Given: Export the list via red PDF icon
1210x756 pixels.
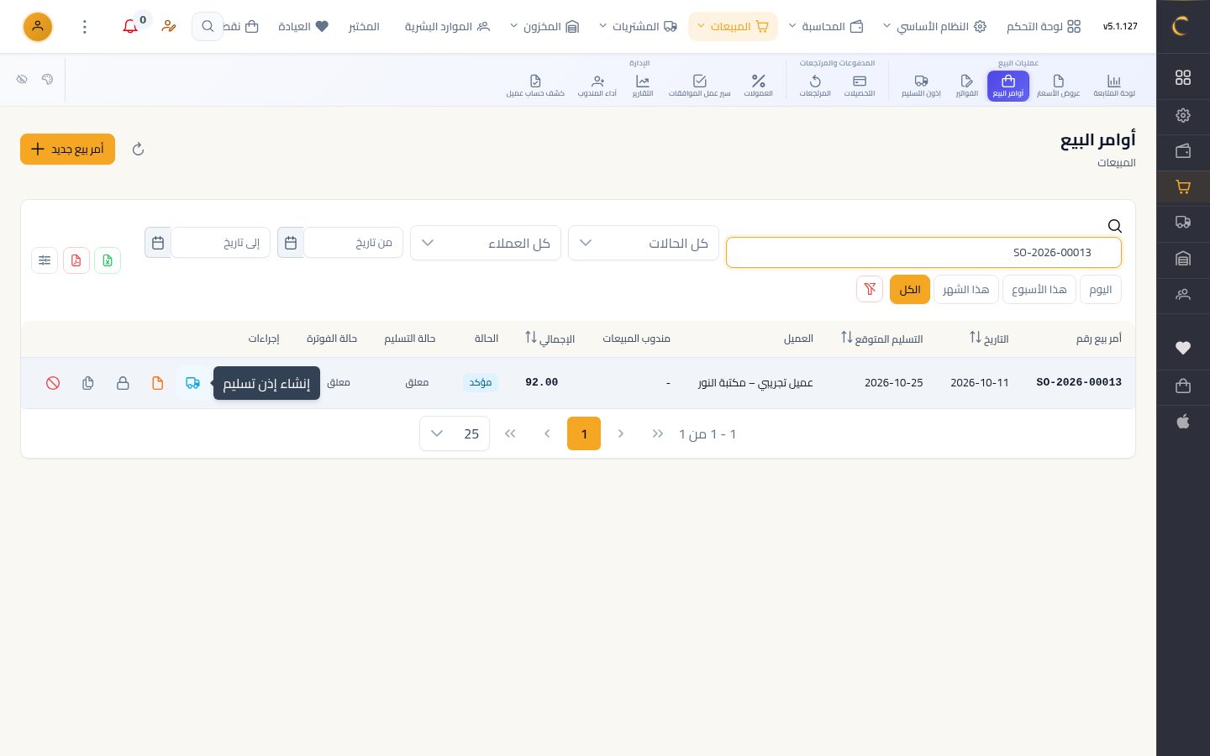Looking at the screenshot, I should [76, 260].
